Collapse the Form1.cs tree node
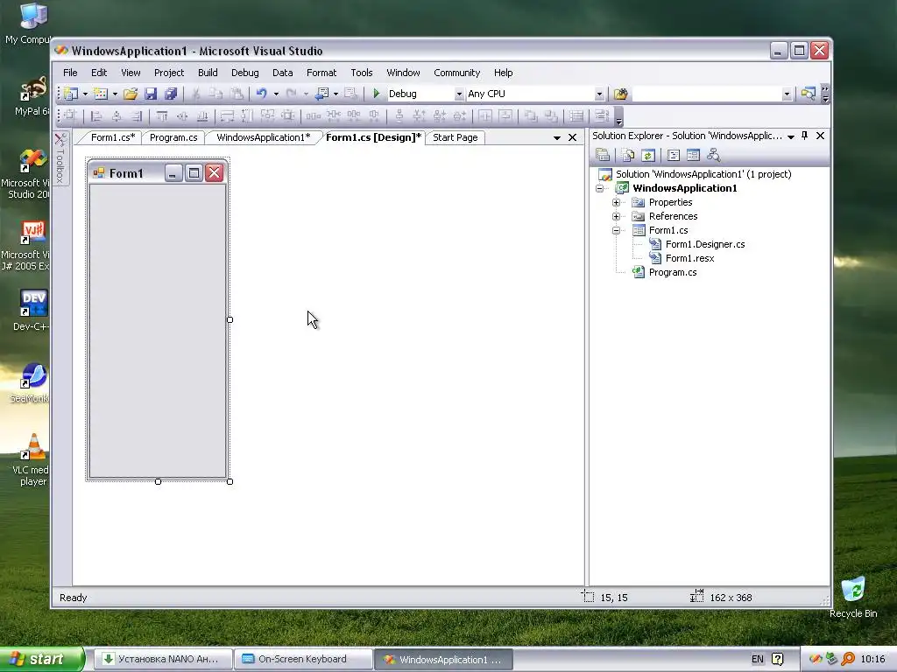This screenshot has width=897, height=672. pyautogui.click(x=616, y=230)
